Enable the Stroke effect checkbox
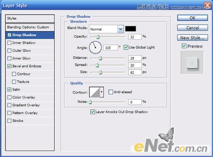 [x=9, y=120]
